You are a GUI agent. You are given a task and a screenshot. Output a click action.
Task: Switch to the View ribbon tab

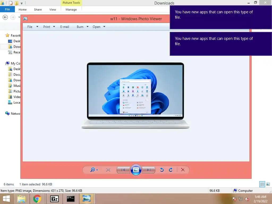tap(53, 10)
